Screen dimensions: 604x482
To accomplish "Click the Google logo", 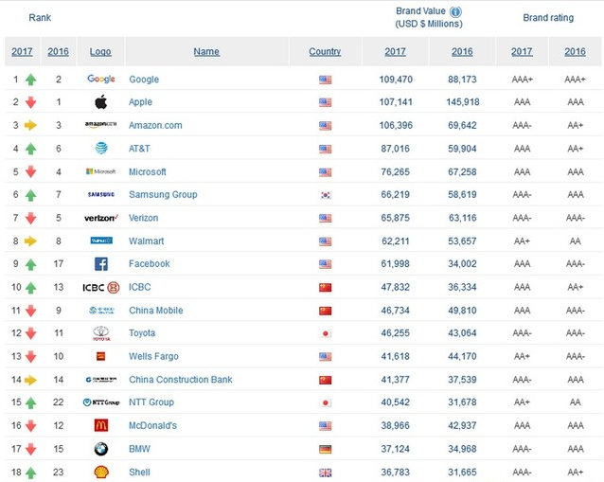I will pos(100,80).
